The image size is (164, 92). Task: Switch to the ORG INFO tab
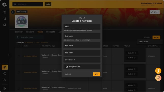[x=30, y=32]
